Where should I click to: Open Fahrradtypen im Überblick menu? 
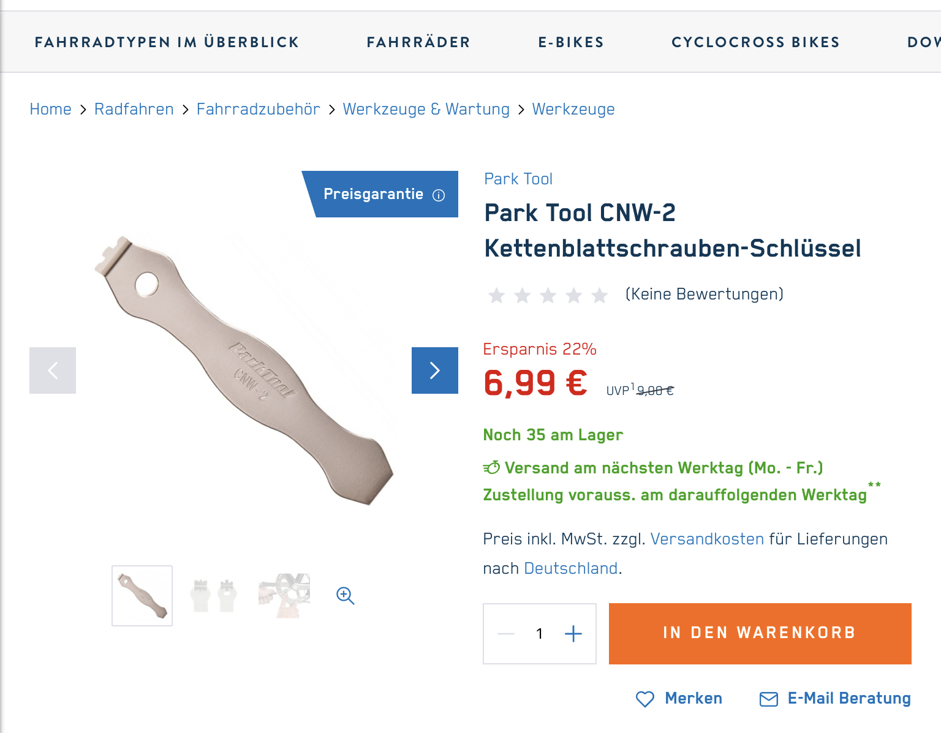pos(167,42)
